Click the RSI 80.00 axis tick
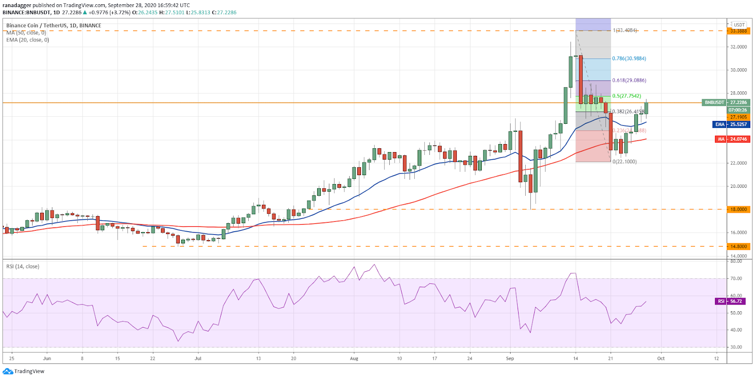This screenshot has height=379, width=755. 736,261
